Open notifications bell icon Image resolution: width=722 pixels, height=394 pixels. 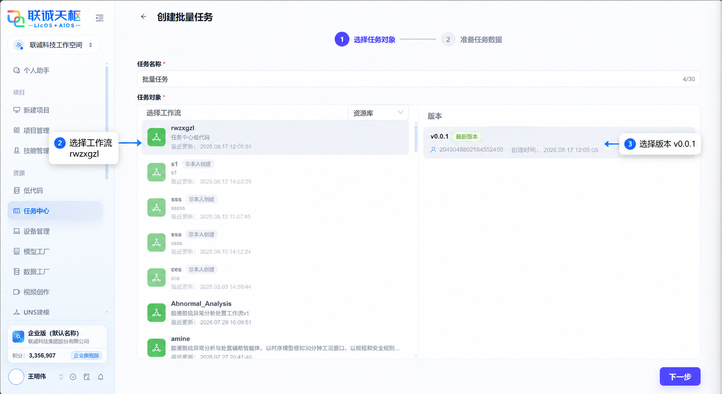pyautogui.click(x=101, y=377)
